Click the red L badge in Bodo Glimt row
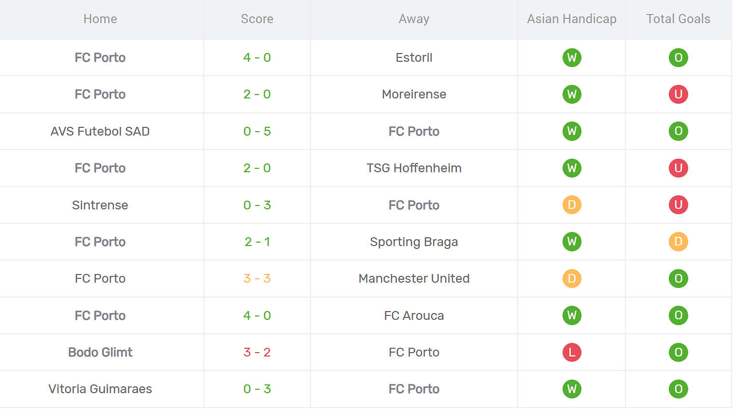 click(x=572, y=352)
